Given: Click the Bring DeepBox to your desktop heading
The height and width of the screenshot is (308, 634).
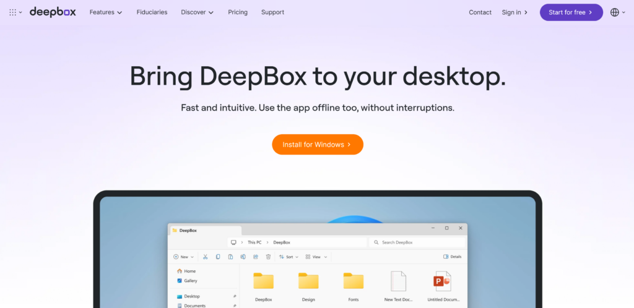Looking at the screenshot, I should click(318, 76).
